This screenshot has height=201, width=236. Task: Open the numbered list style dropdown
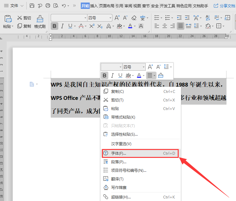pyautogui.click(x=172, y=18)
